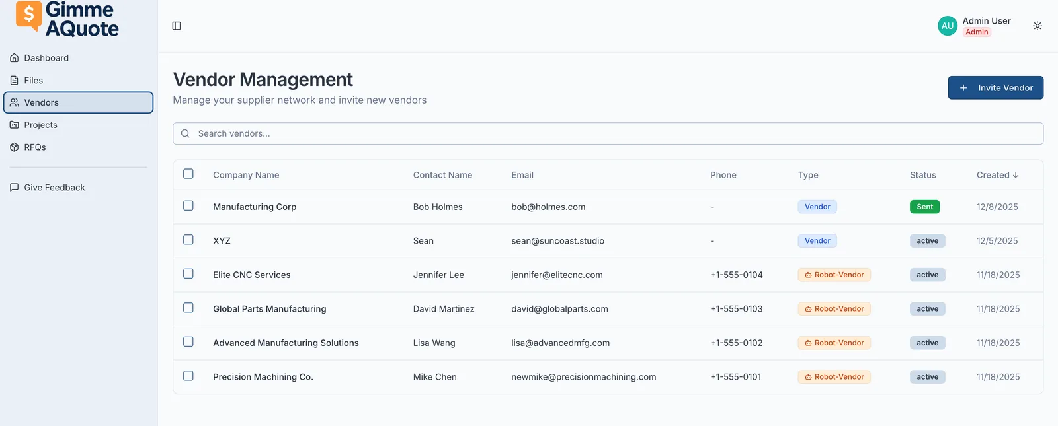Image resolution: width=1058 pixels, height=426 pixels.
Task: Click the AU user avatar
Action: coord(948,26)
